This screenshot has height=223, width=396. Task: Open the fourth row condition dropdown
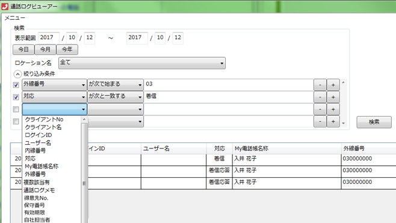116,121
